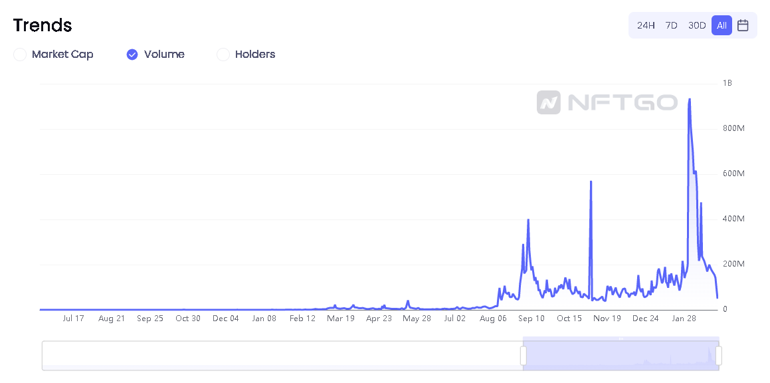Click the NFTGO watermark logo

click(x=607, y=102)
